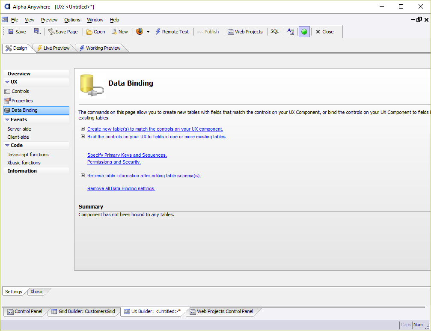This screenshot has height=331, width=431.
Task: Close the inner document window
Action: pos(426,20)
